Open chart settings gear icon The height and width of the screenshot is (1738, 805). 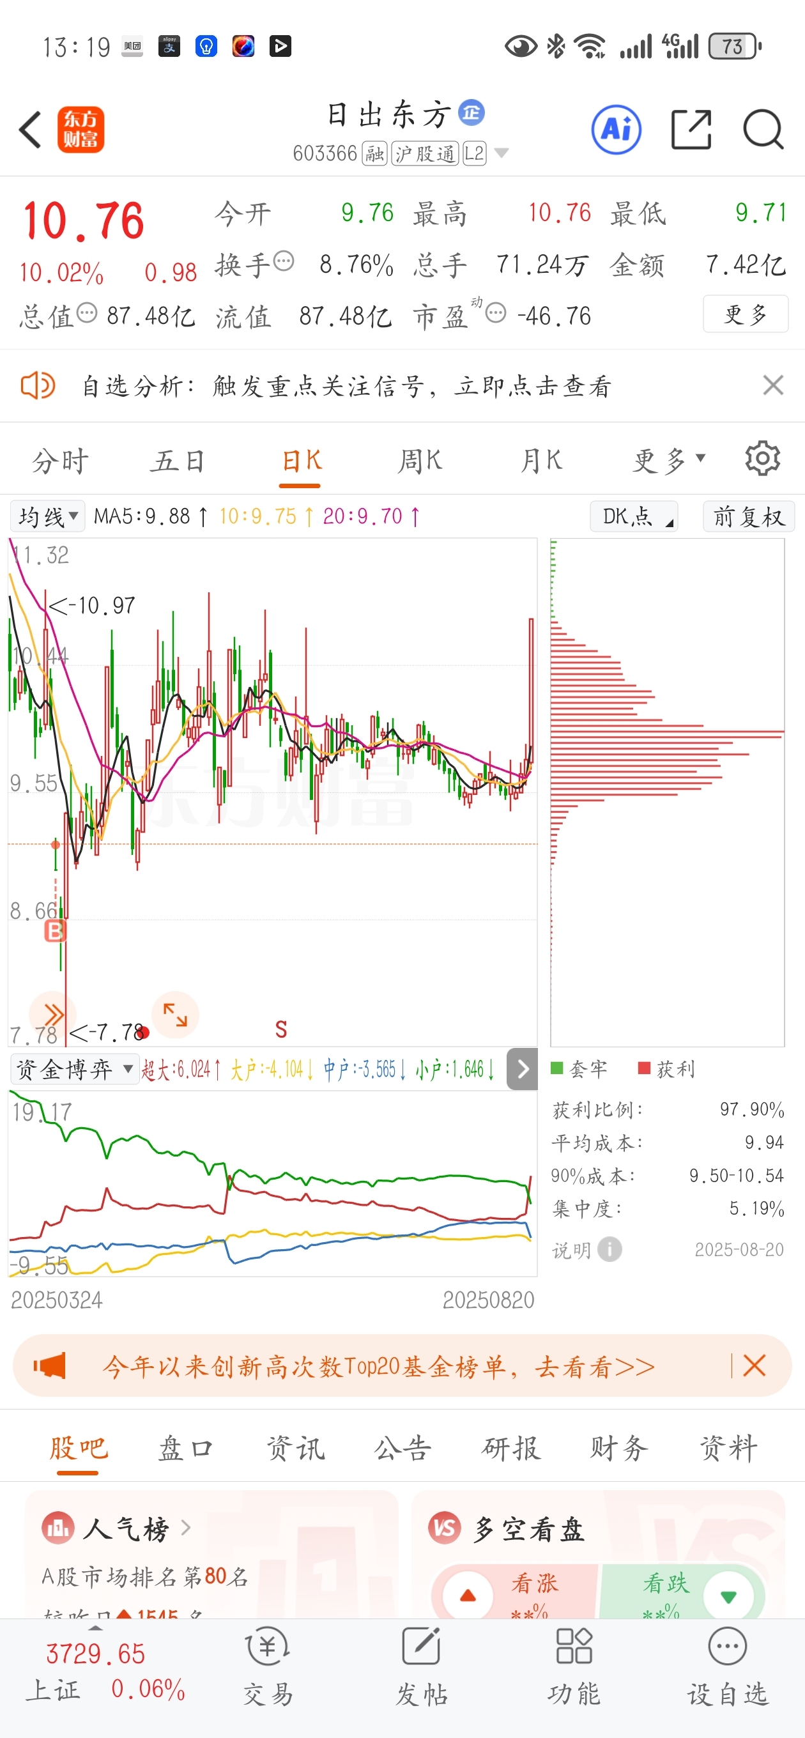[762, 459]
